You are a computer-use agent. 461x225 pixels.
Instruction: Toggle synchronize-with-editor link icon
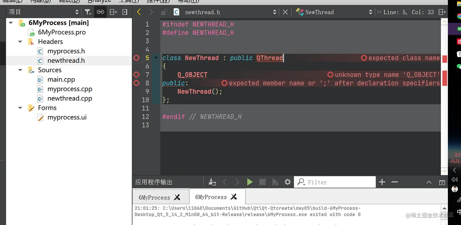(x=100, y=12)
